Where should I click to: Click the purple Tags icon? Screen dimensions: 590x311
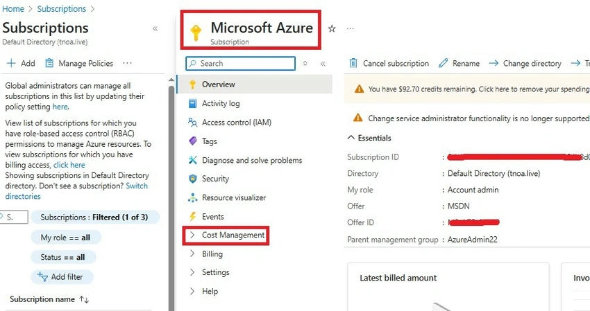pyautogui.click(x=192, y=141)
